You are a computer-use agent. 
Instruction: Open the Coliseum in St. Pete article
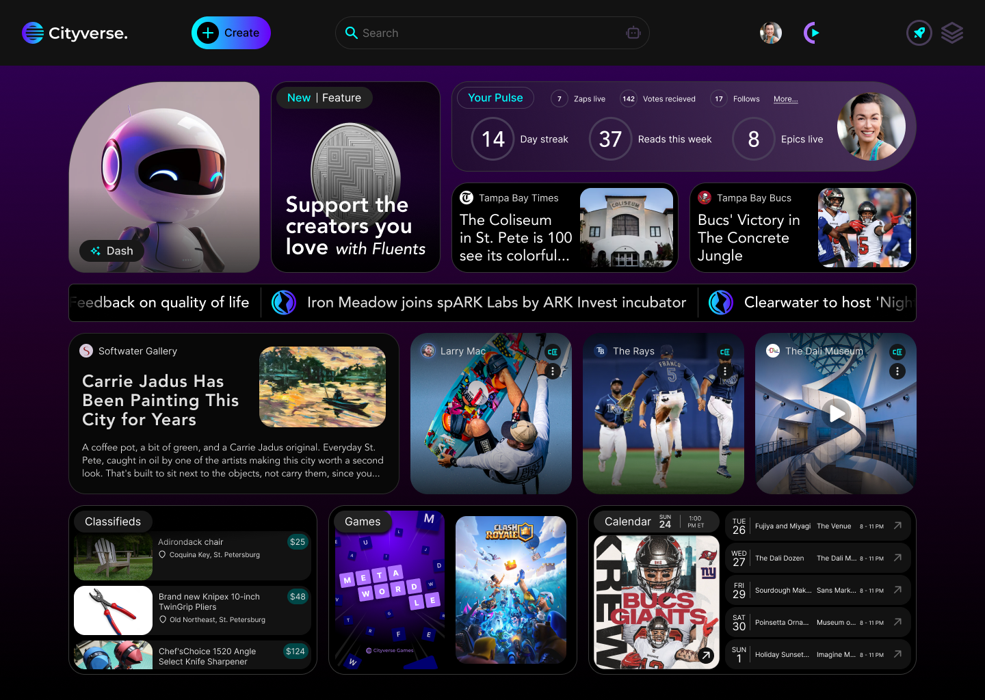565,228
